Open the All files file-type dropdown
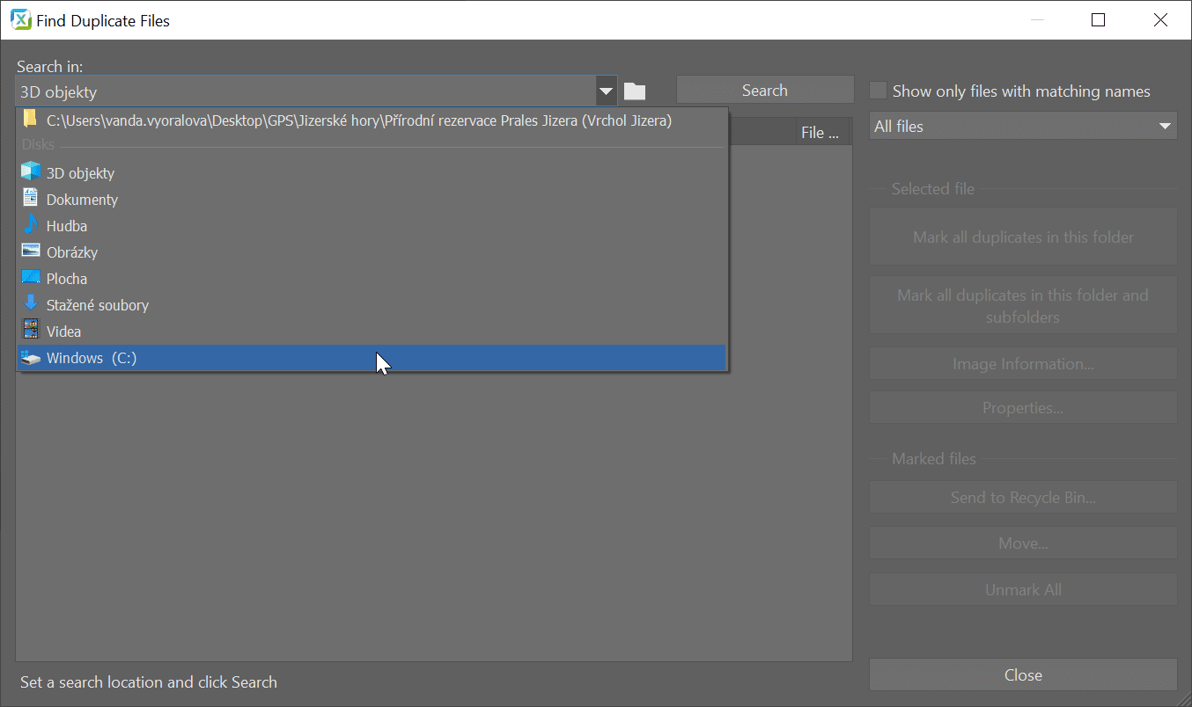The height and width of the screenshot is (707, 1192). point(1164,125)
